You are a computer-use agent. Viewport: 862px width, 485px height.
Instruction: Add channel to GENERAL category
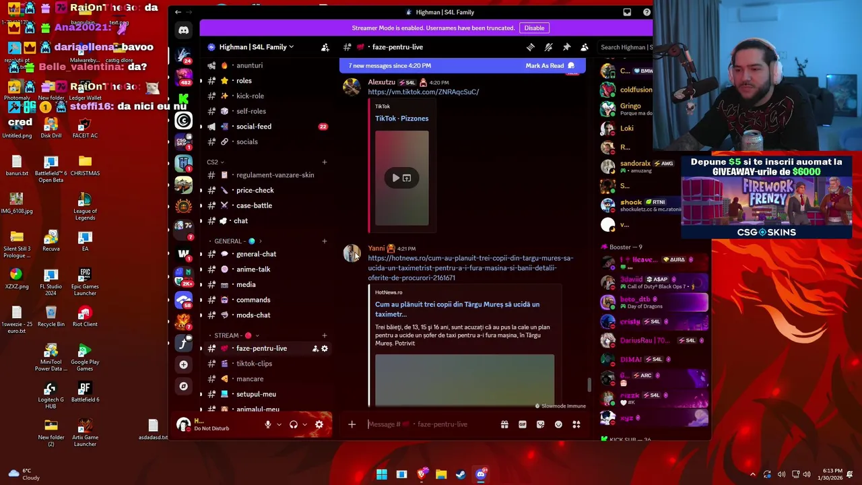click(324, 241)
